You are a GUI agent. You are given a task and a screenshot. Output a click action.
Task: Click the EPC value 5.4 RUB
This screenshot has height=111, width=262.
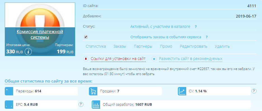(x=31, y=105)
